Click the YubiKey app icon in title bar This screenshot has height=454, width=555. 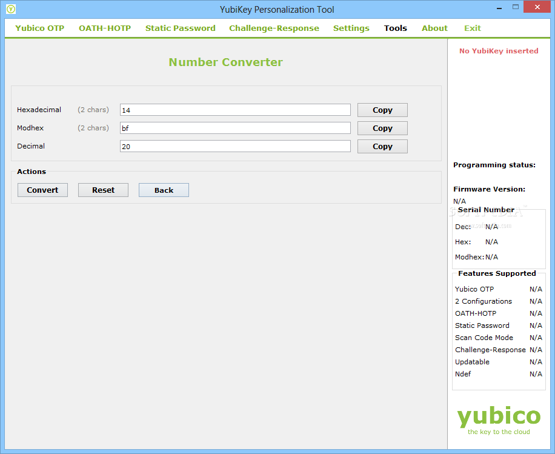coord(11,9)
